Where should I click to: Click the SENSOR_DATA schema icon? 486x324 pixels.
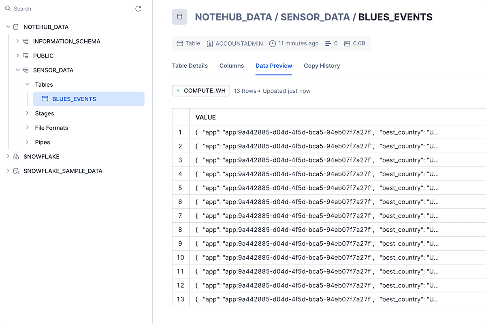[26, 70]
